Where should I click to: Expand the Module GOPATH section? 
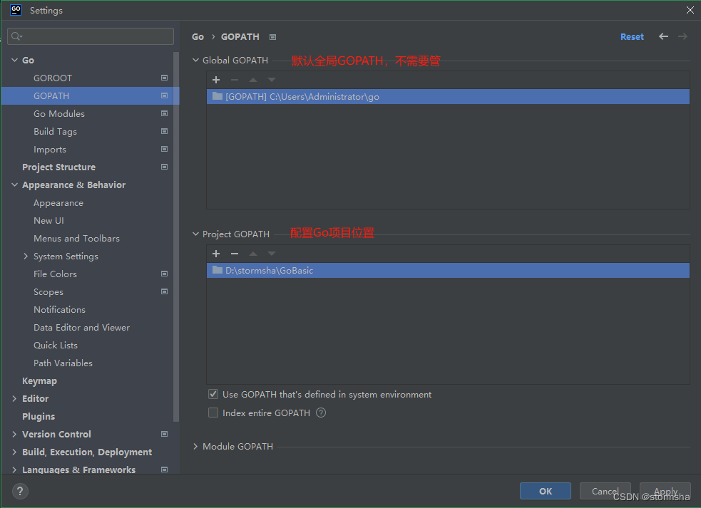tap(195, 446)
